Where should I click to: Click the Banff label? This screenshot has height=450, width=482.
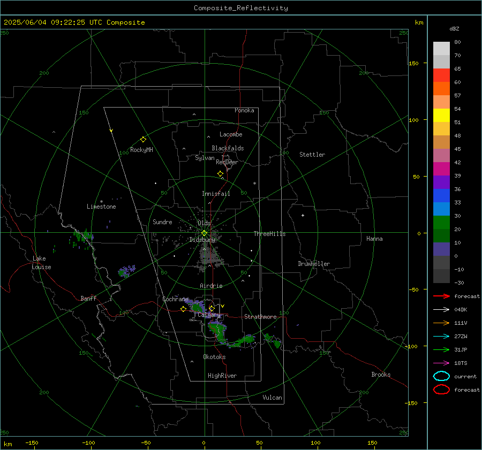[x=88, y=298]
